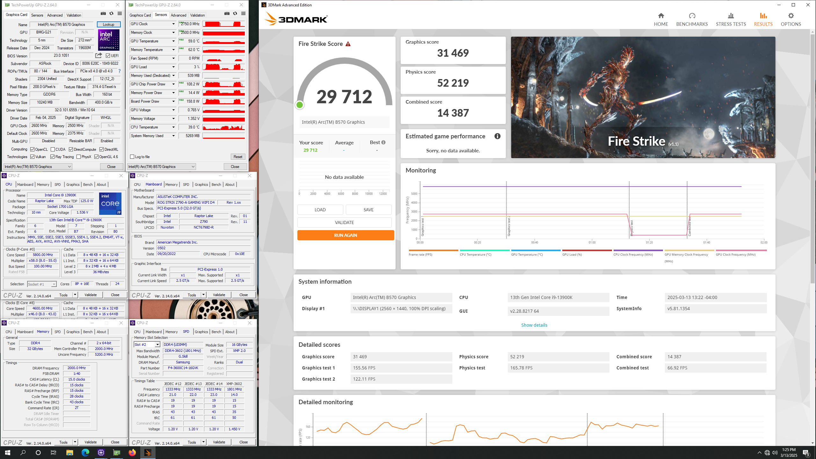Click Reset button in GPU-Z Sensors
The image size is (816, 459).
pos(238,157)
